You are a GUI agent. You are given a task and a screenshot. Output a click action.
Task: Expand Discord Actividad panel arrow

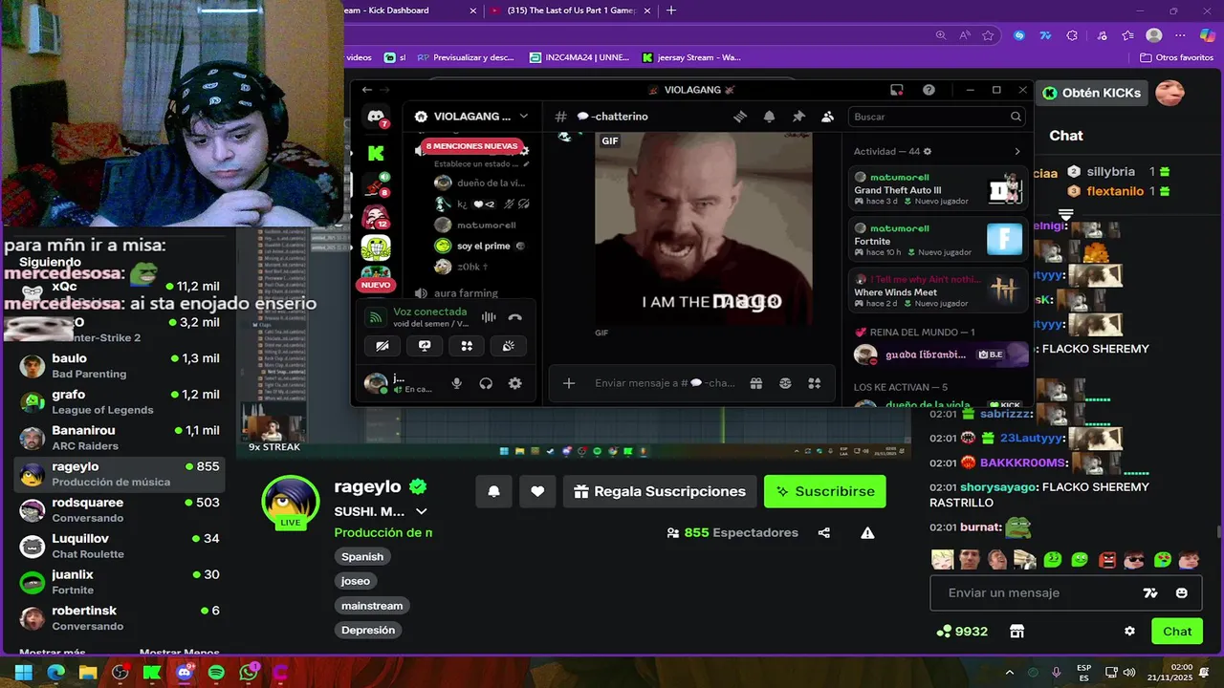click(1016, 151)
